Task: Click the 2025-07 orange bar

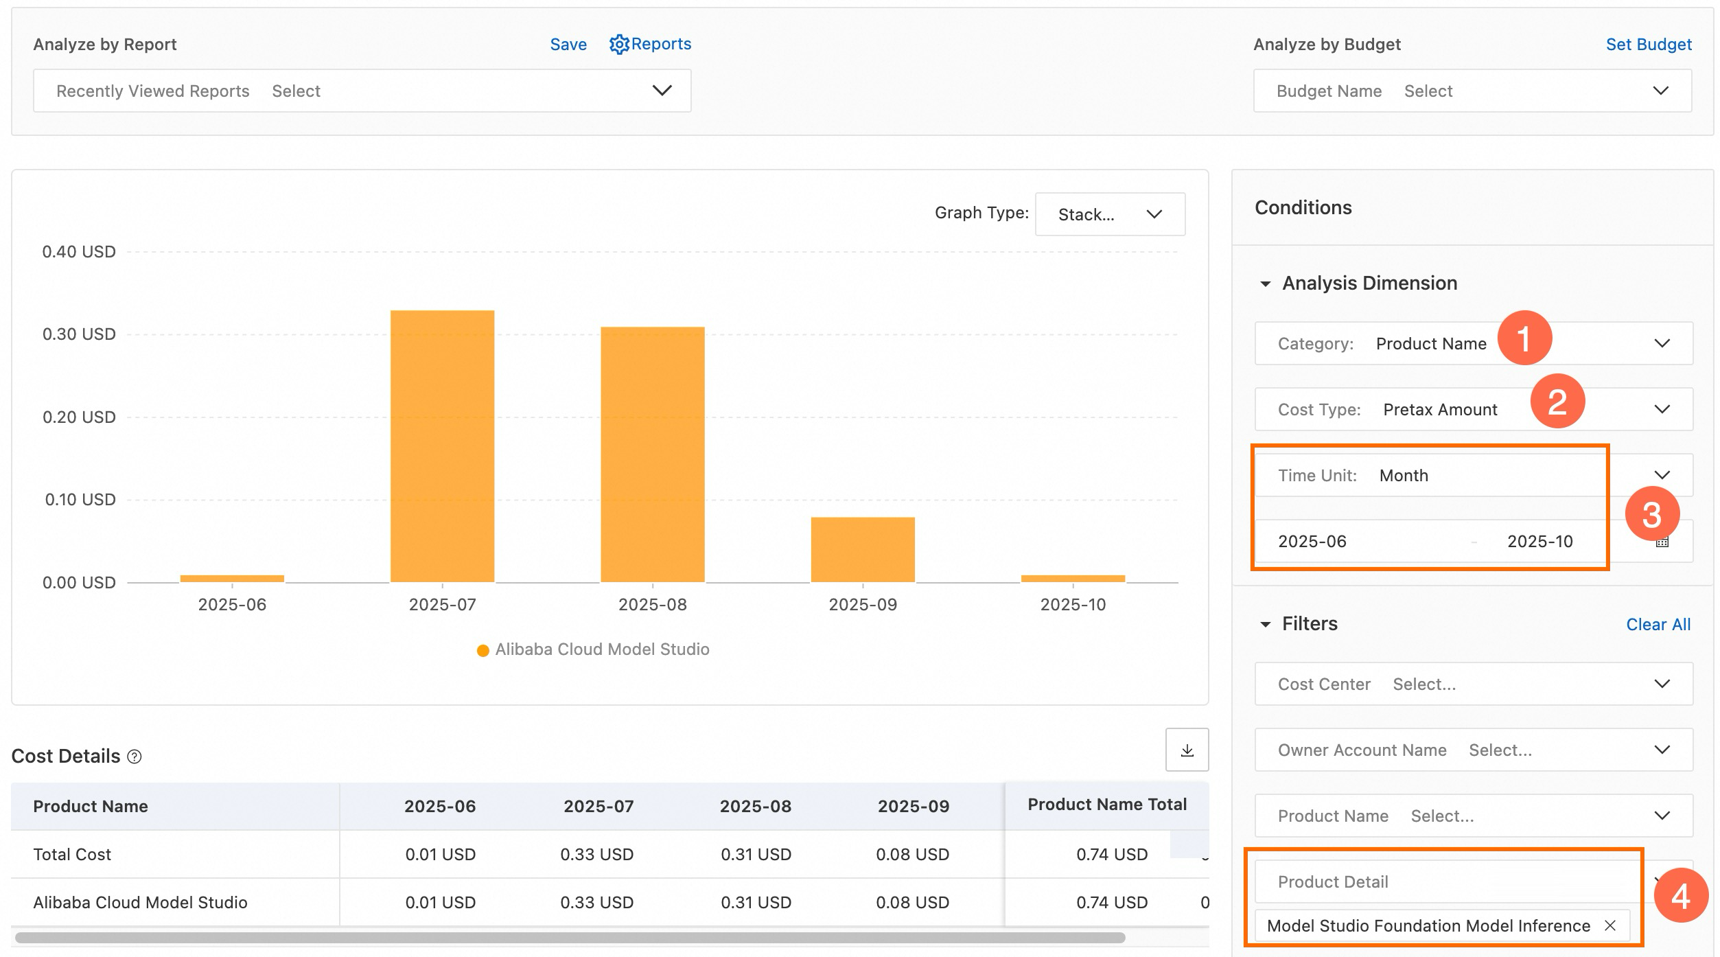Action: point(442,446)
